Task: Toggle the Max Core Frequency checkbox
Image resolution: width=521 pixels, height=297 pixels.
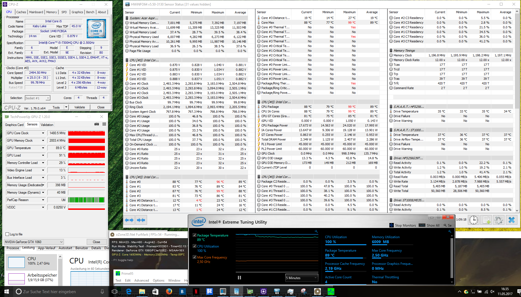Action: [194, 257]
